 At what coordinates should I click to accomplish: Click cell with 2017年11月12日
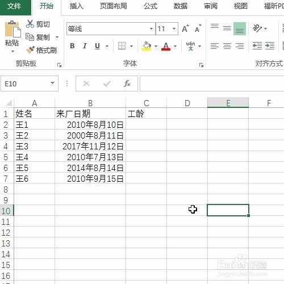[x=90, y=146]
